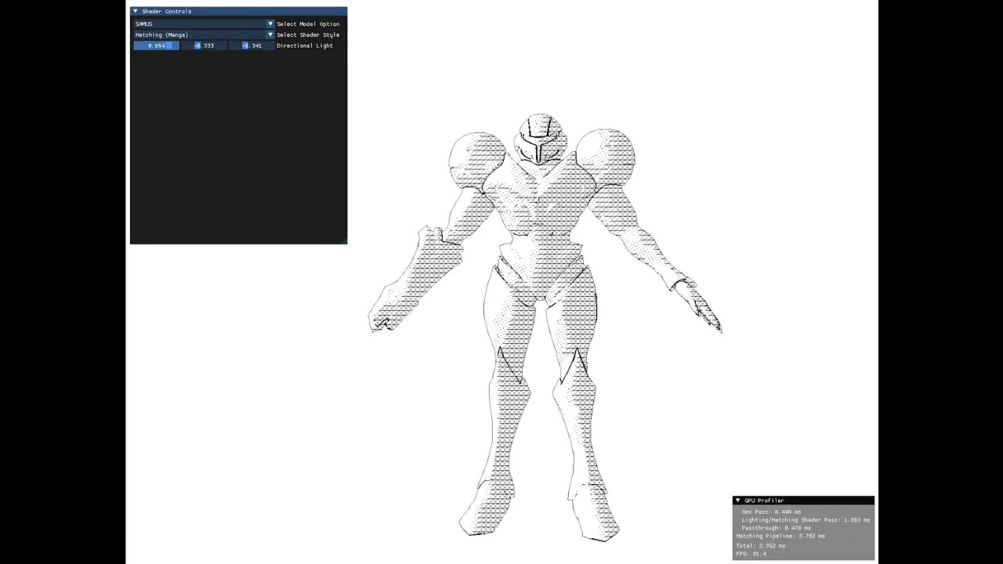Click the Select Model Option label
1003x564 pixels.
click(308, 24)
